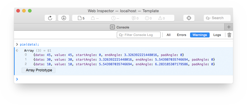Filter console to Logs only
Screen dimensions: 247x105
point(217,35)
